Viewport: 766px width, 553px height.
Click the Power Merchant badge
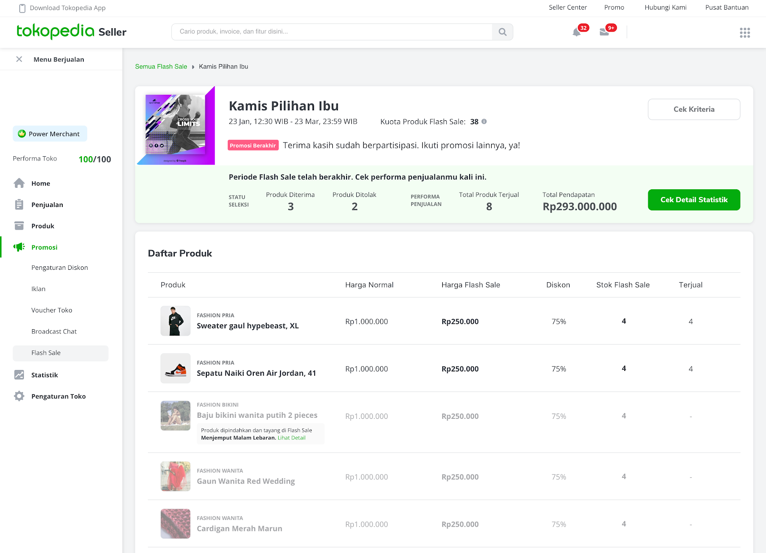[49, 134]
